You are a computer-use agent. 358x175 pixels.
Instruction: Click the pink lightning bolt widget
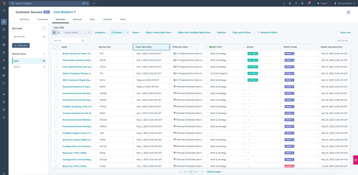pos(355,160)
